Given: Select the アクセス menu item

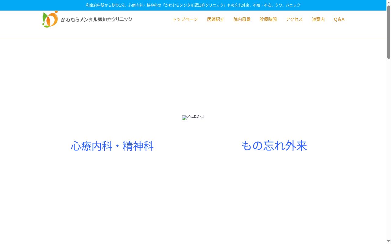Looking at the screenshot, I should coord(294,19).
